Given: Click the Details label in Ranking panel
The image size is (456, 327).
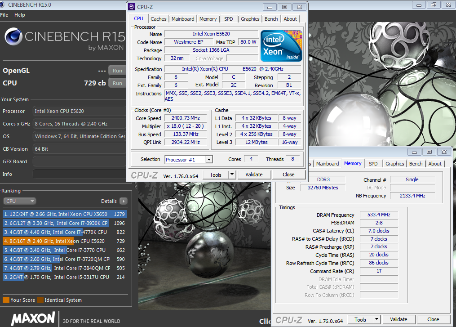Looking at the screenshot, I should [109, 201].
